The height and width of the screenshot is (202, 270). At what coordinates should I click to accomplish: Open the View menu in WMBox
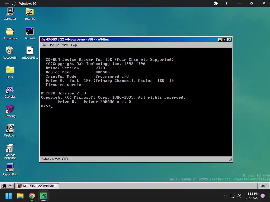[65, 45]
